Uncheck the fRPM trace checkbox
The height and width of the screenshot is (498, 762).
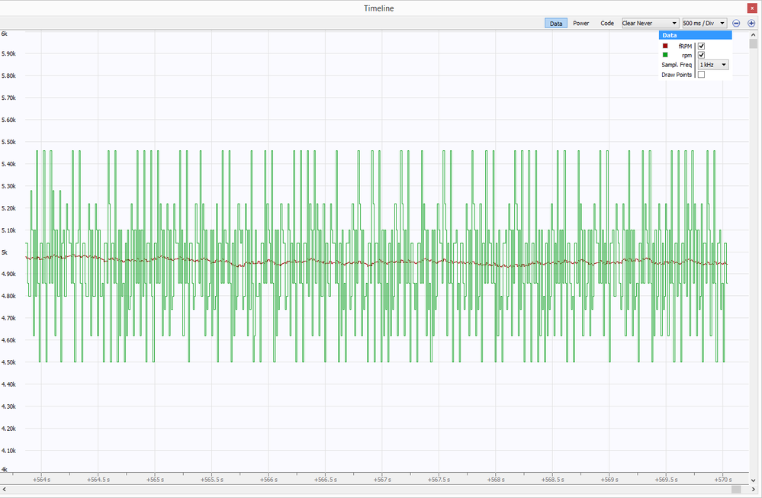click(x=701, y=47)
